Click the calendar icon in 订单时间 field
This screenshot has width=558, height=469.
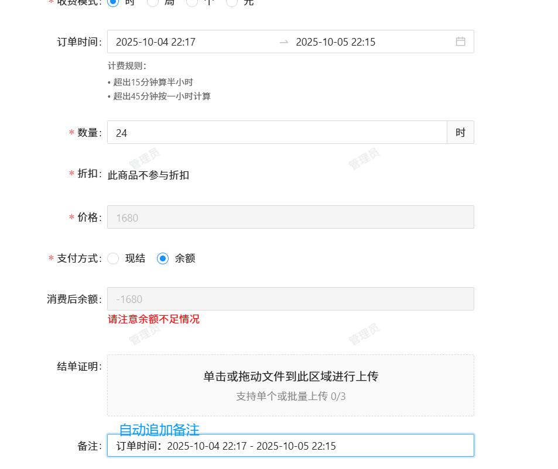(x=461, y=42)
